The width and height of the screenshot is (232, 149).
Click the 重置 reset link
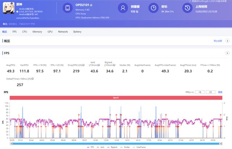coord(220,92)
